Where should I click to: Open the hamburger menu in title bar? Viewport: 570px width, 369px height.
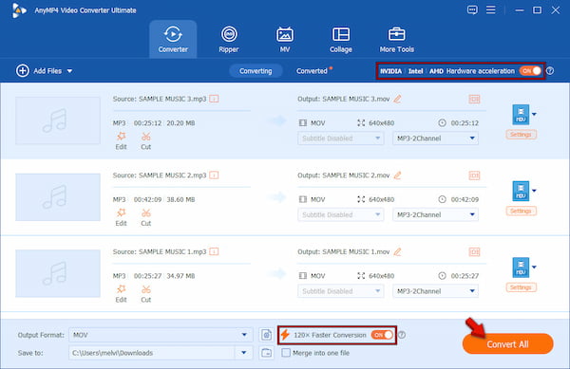coord(491,9)
